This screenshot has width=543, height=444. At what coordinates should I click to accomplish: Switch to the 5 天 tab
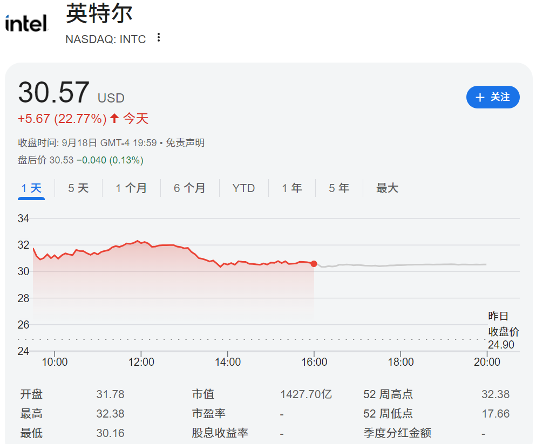click(78, 188)
